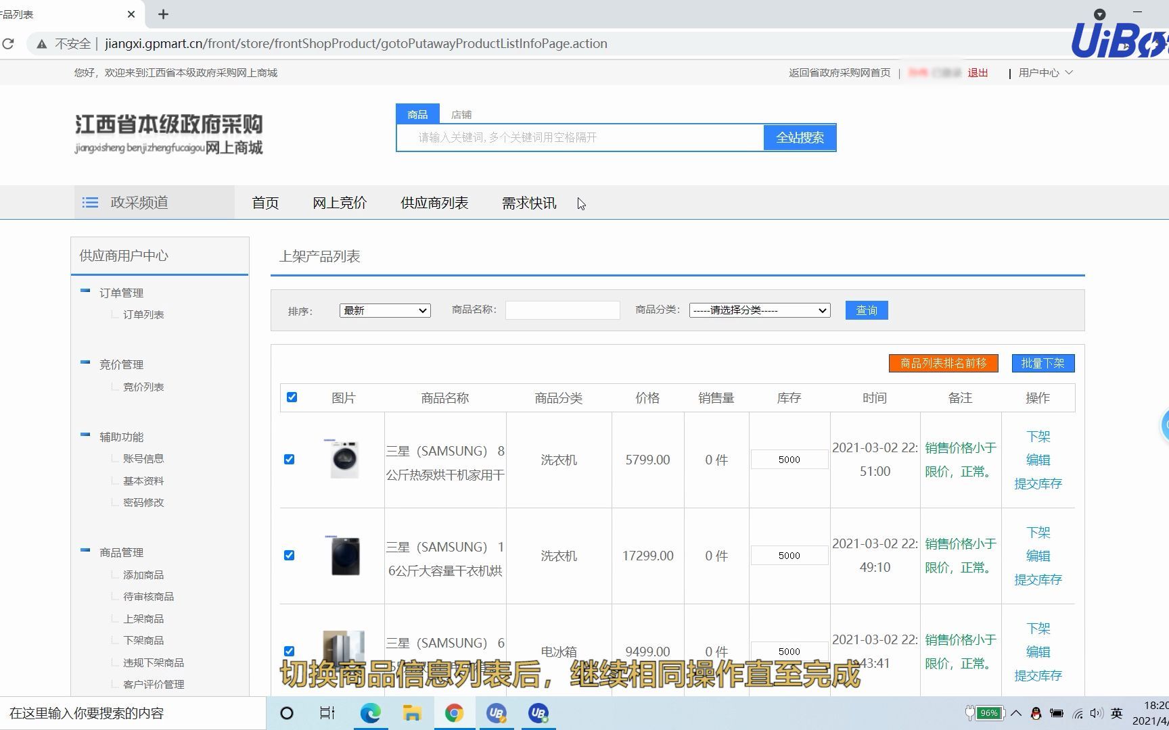The image size is (1169, 730).
Task: Open 排序 dropdown showing 最新
Action: (x=385, y=310)
